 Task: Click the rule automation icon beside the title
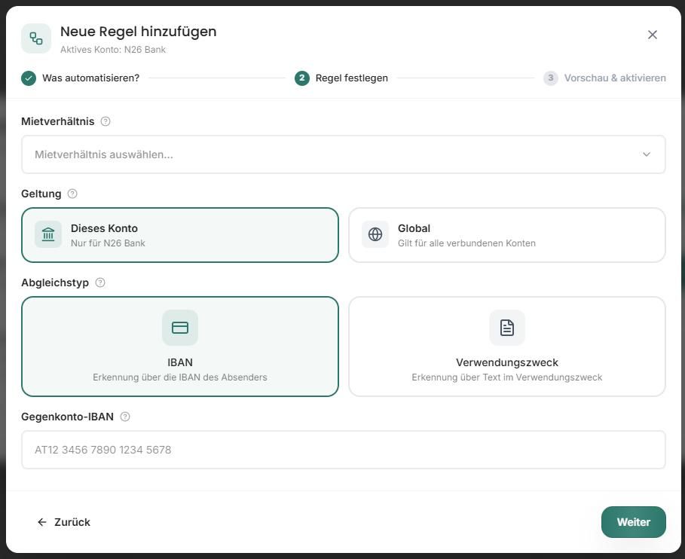click(x=36, y=38)
